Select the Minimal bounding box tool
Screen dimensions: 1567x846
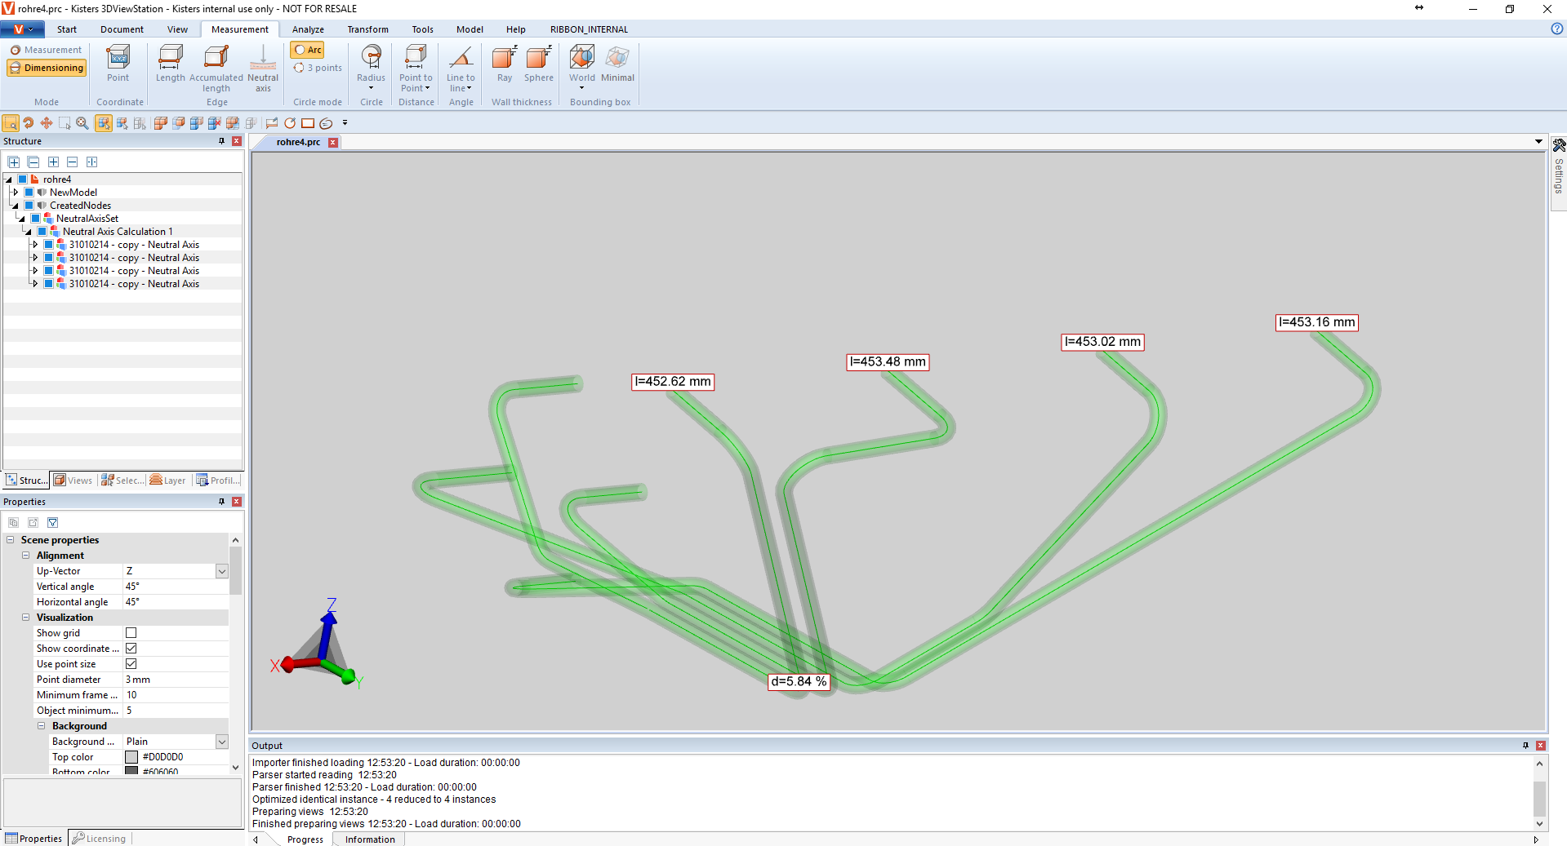coord(617,64)
